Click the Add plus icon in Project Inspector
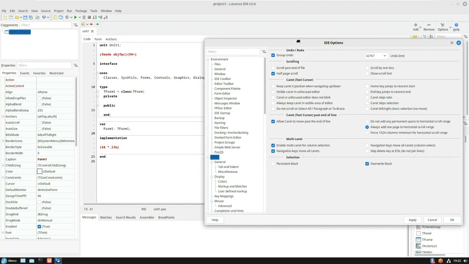The image size is (469, 264). point(416,25)
